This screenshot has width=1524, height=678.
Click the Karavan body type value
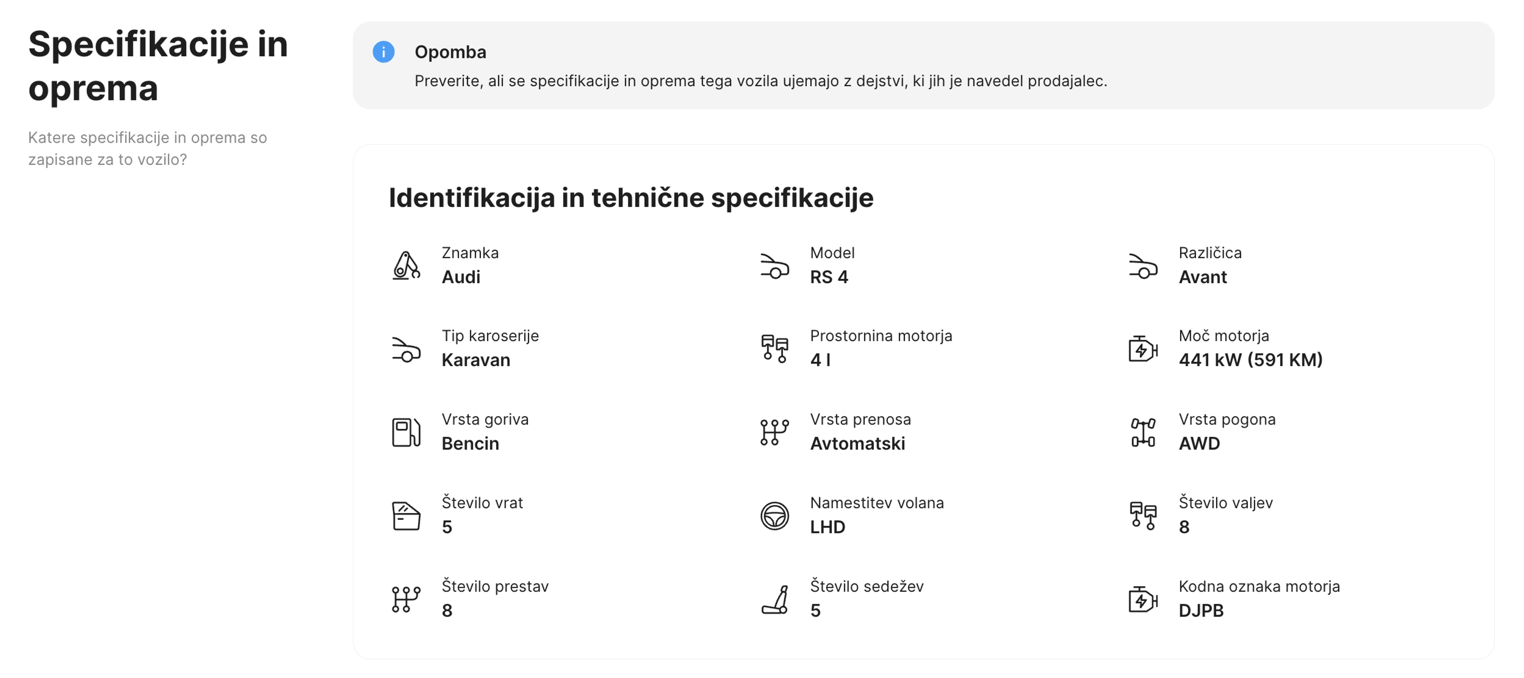tap(476, 360)
